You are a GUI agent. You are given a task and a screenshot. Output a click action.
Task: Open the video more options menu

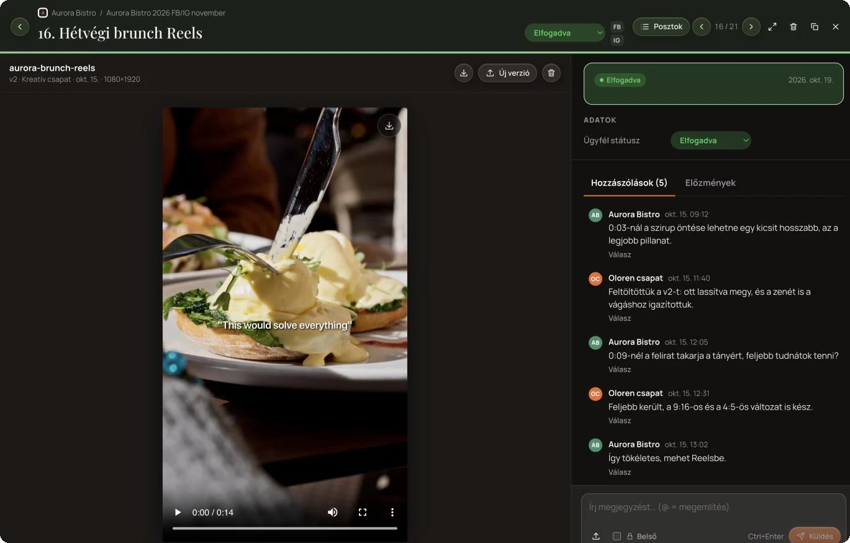pyautogui.click(x=392, y=512)
